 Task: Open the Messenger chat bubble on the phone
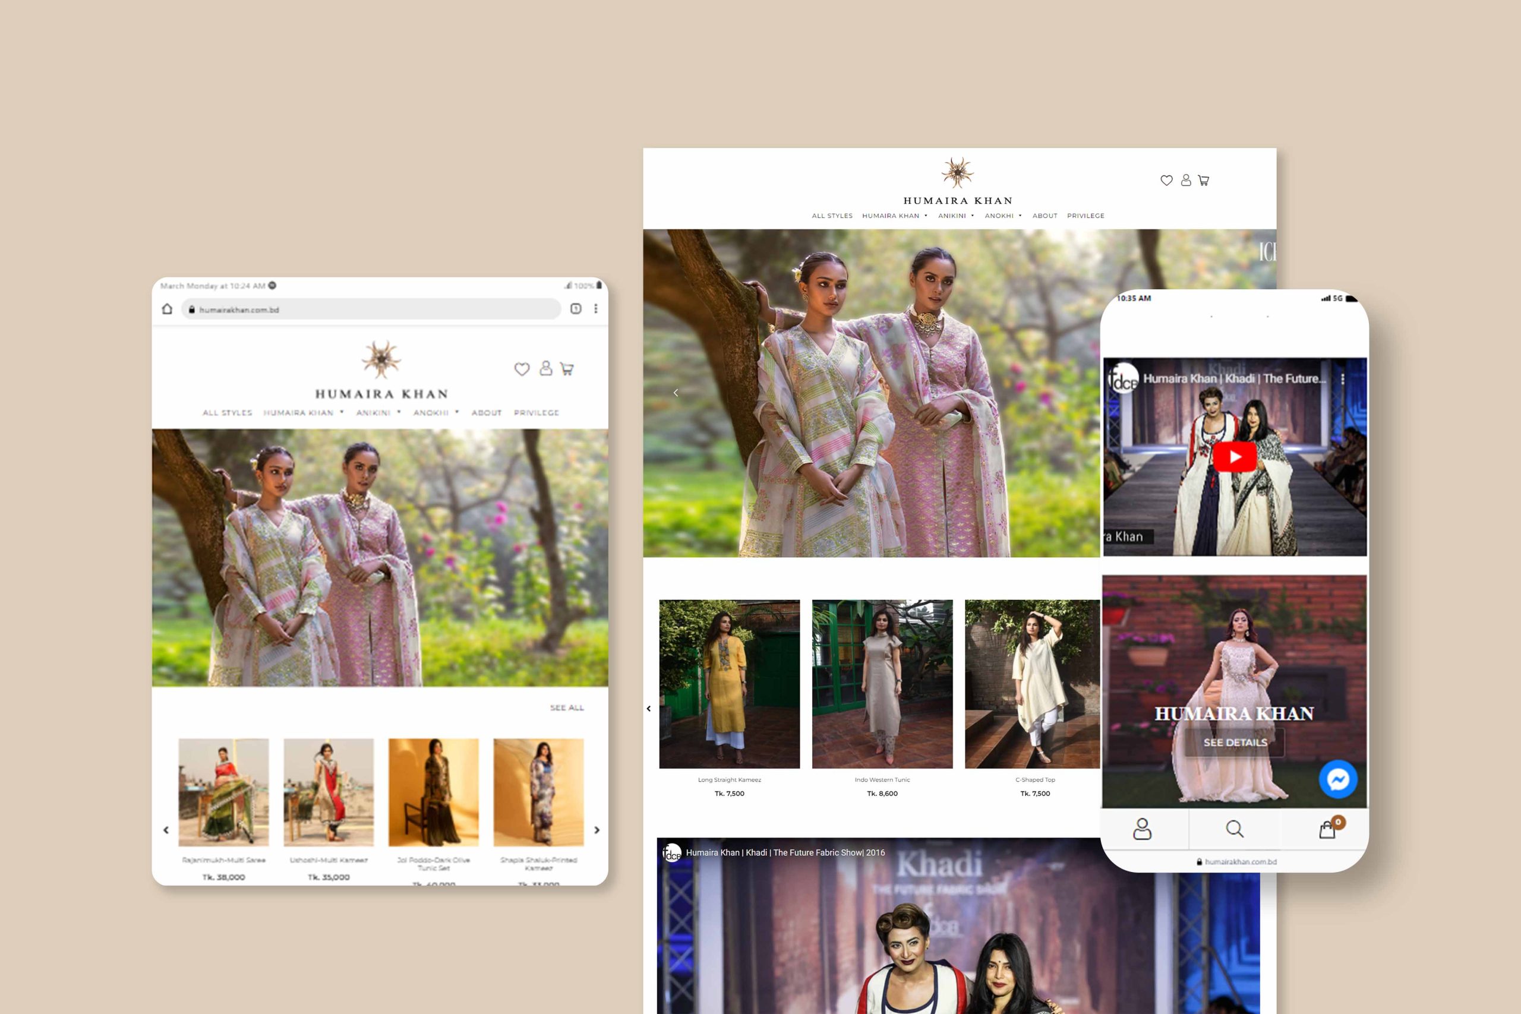coord(1337,779)
